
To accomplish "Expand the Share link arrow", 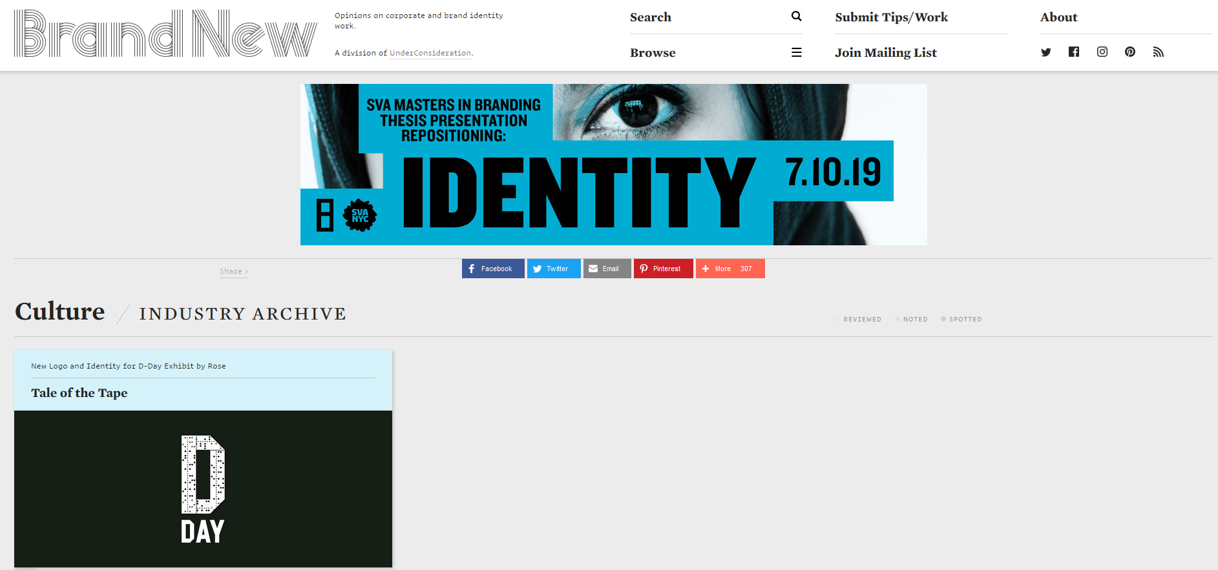I will pyautogui.click(x=233, y=271).
